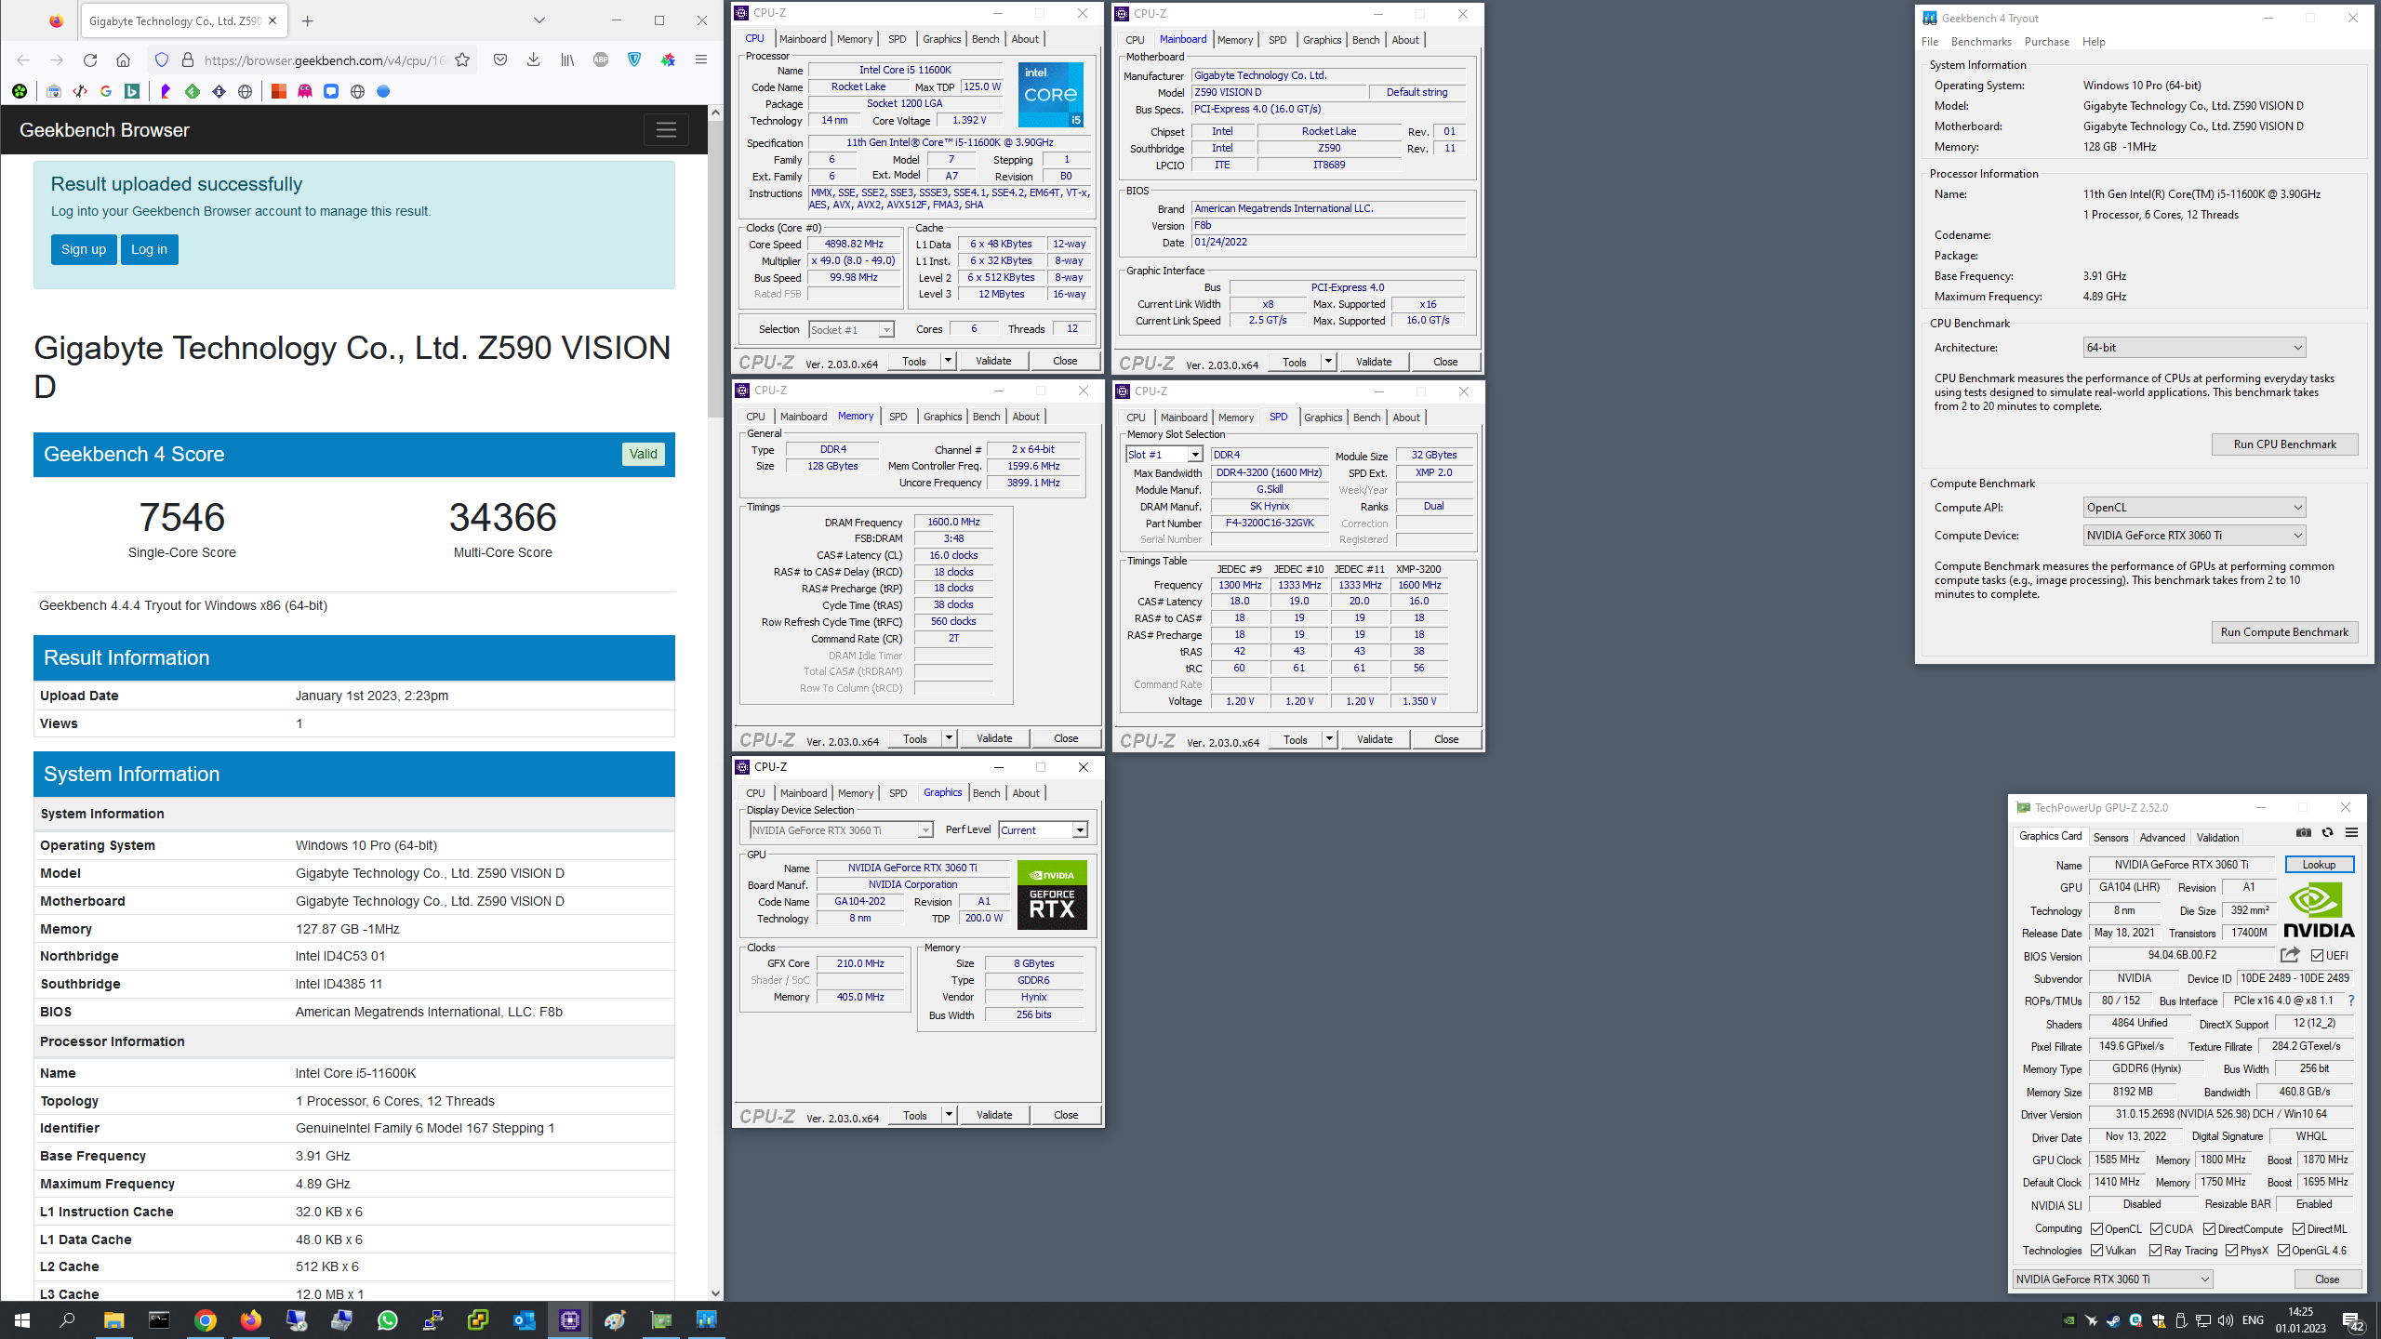
Task: Click the Geekbench Browser site title
Action: pos(104,130)
